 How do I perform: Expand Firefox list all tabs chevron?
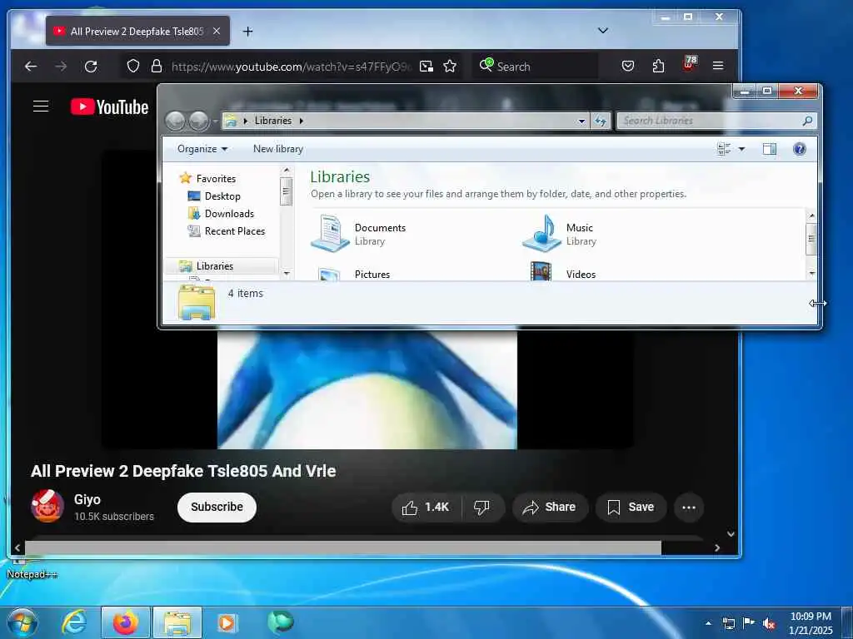pyautogui.click(x=603, y=31)
